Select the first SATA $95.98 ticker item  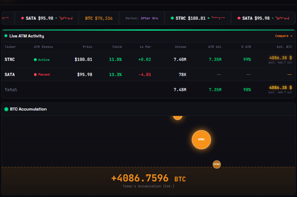coord(47,18)
